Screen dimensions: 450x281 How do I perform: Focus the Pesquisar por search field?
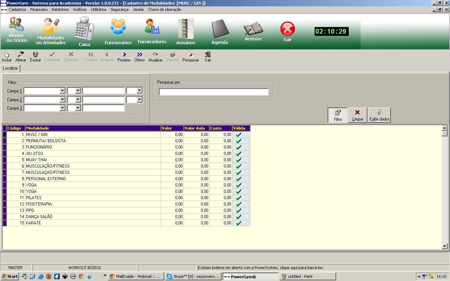click(214, 92)
